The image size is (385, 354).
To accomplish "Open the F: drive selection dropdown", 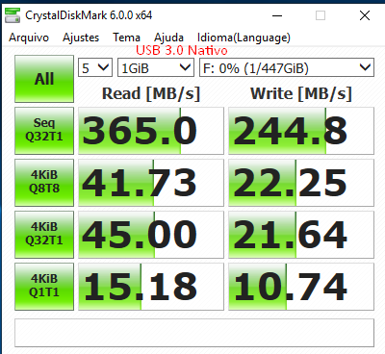I will [x=287, y=67].
